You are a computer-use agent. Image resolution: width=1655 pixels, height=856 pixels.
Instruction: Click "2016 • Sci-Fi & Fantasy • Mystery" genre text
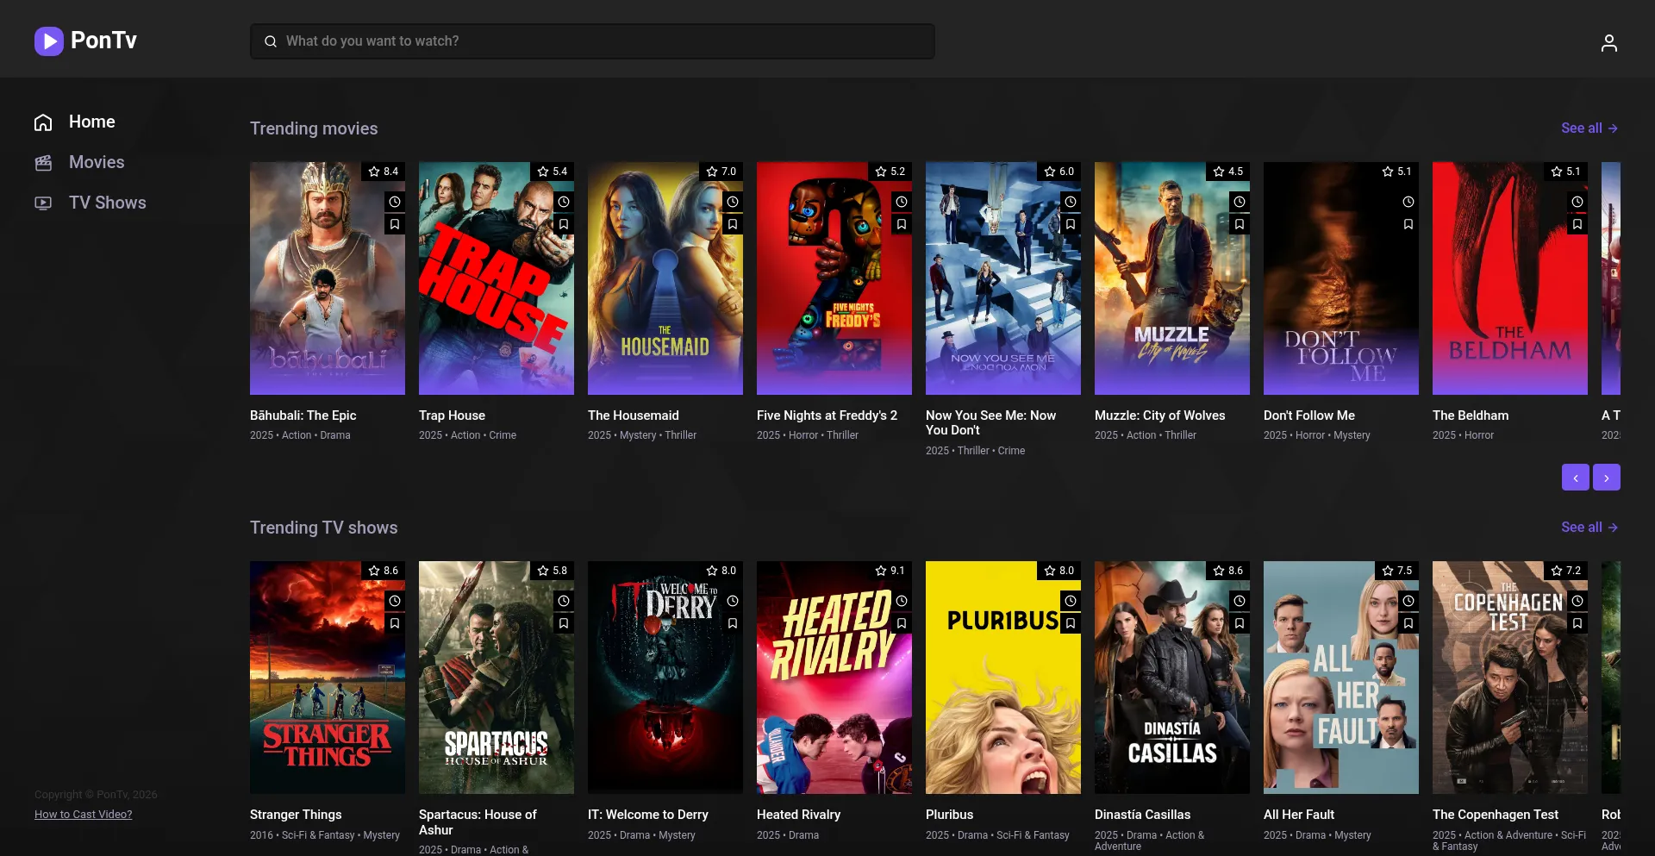[x=325, y=835]
